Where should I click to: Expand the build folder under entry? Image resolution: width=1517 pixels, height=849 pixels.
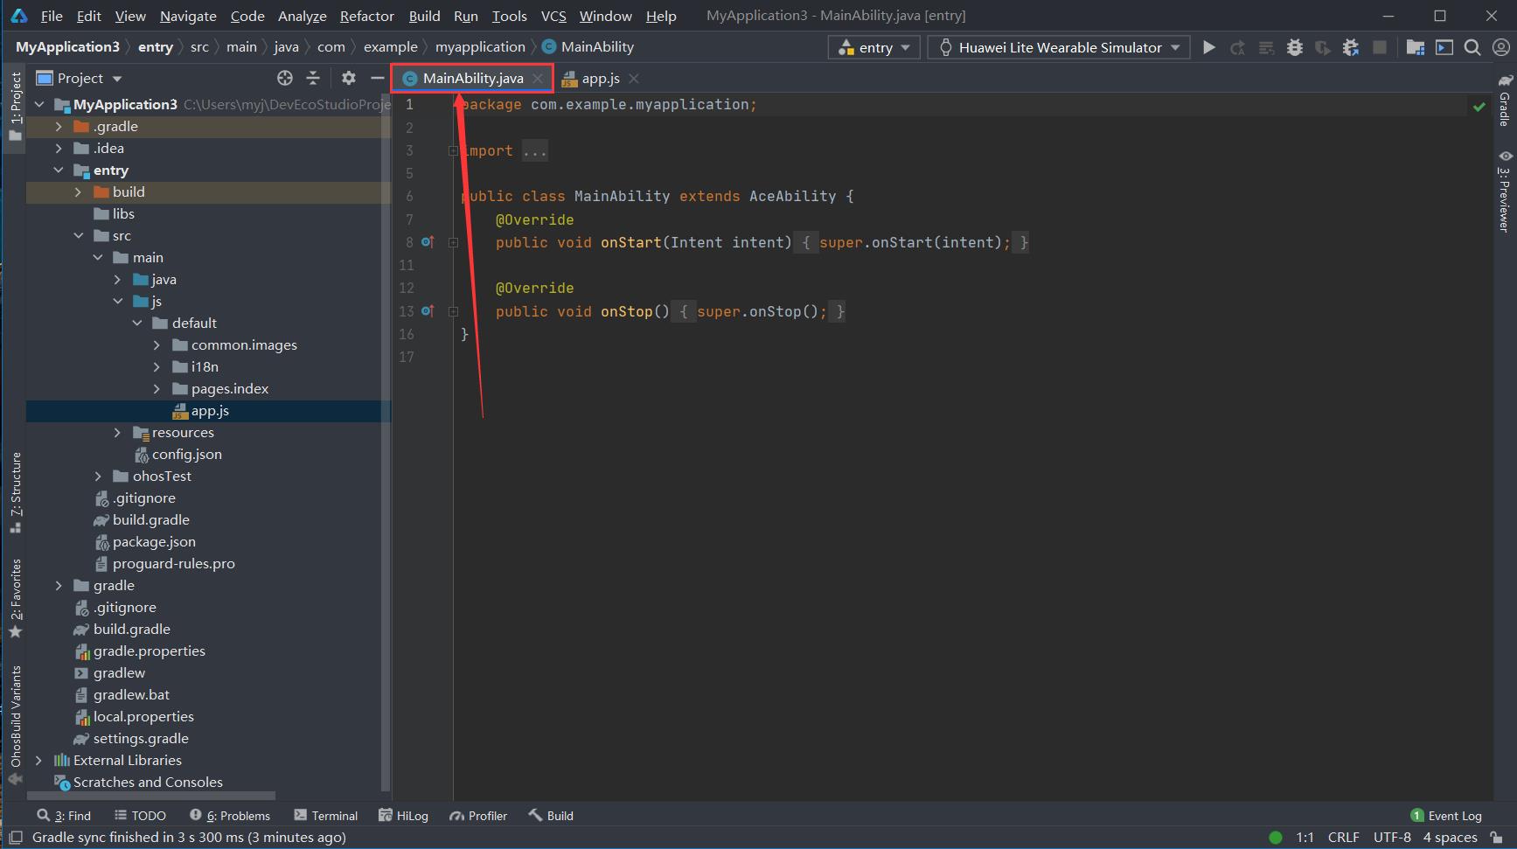tap(78, 192)
